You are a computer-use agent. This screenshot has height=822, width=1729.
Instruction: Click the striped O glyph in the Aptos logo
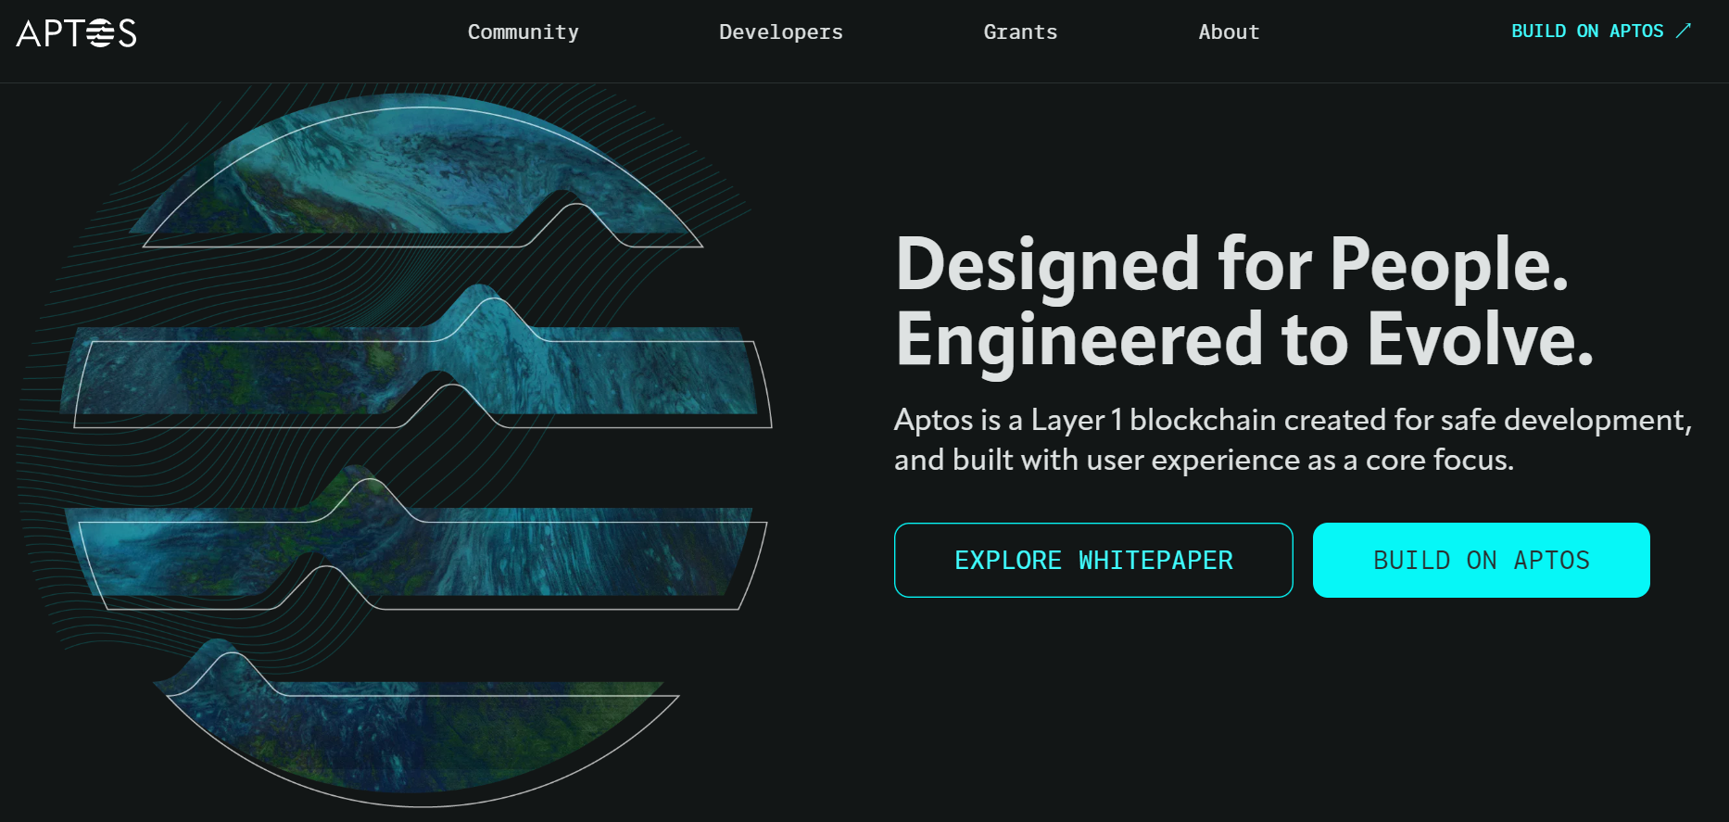coord(99,33)
